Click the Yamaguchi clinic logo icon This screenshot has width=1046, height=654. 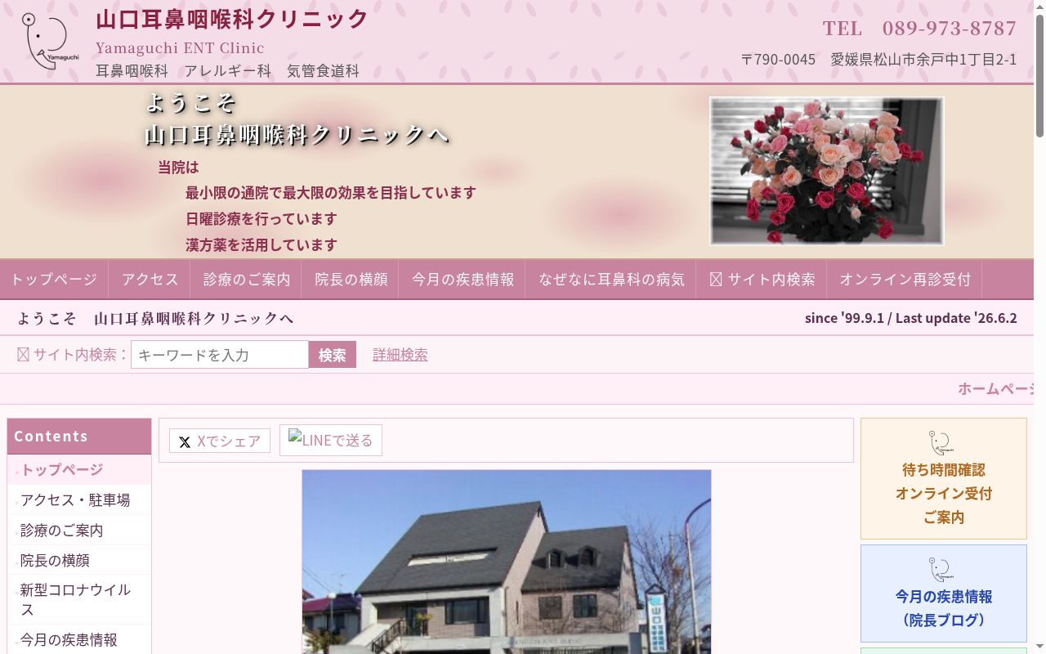point(49,41)
